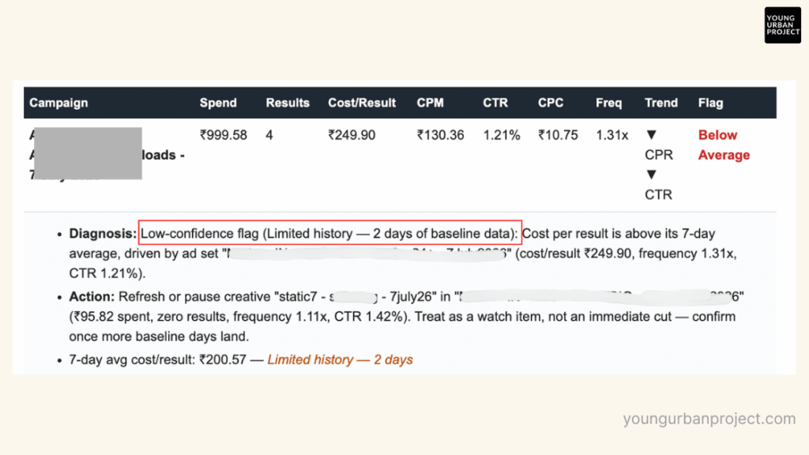This screenshot has height=455, width=809.
Task: Click the CTR column header
Action: [495, 103]
